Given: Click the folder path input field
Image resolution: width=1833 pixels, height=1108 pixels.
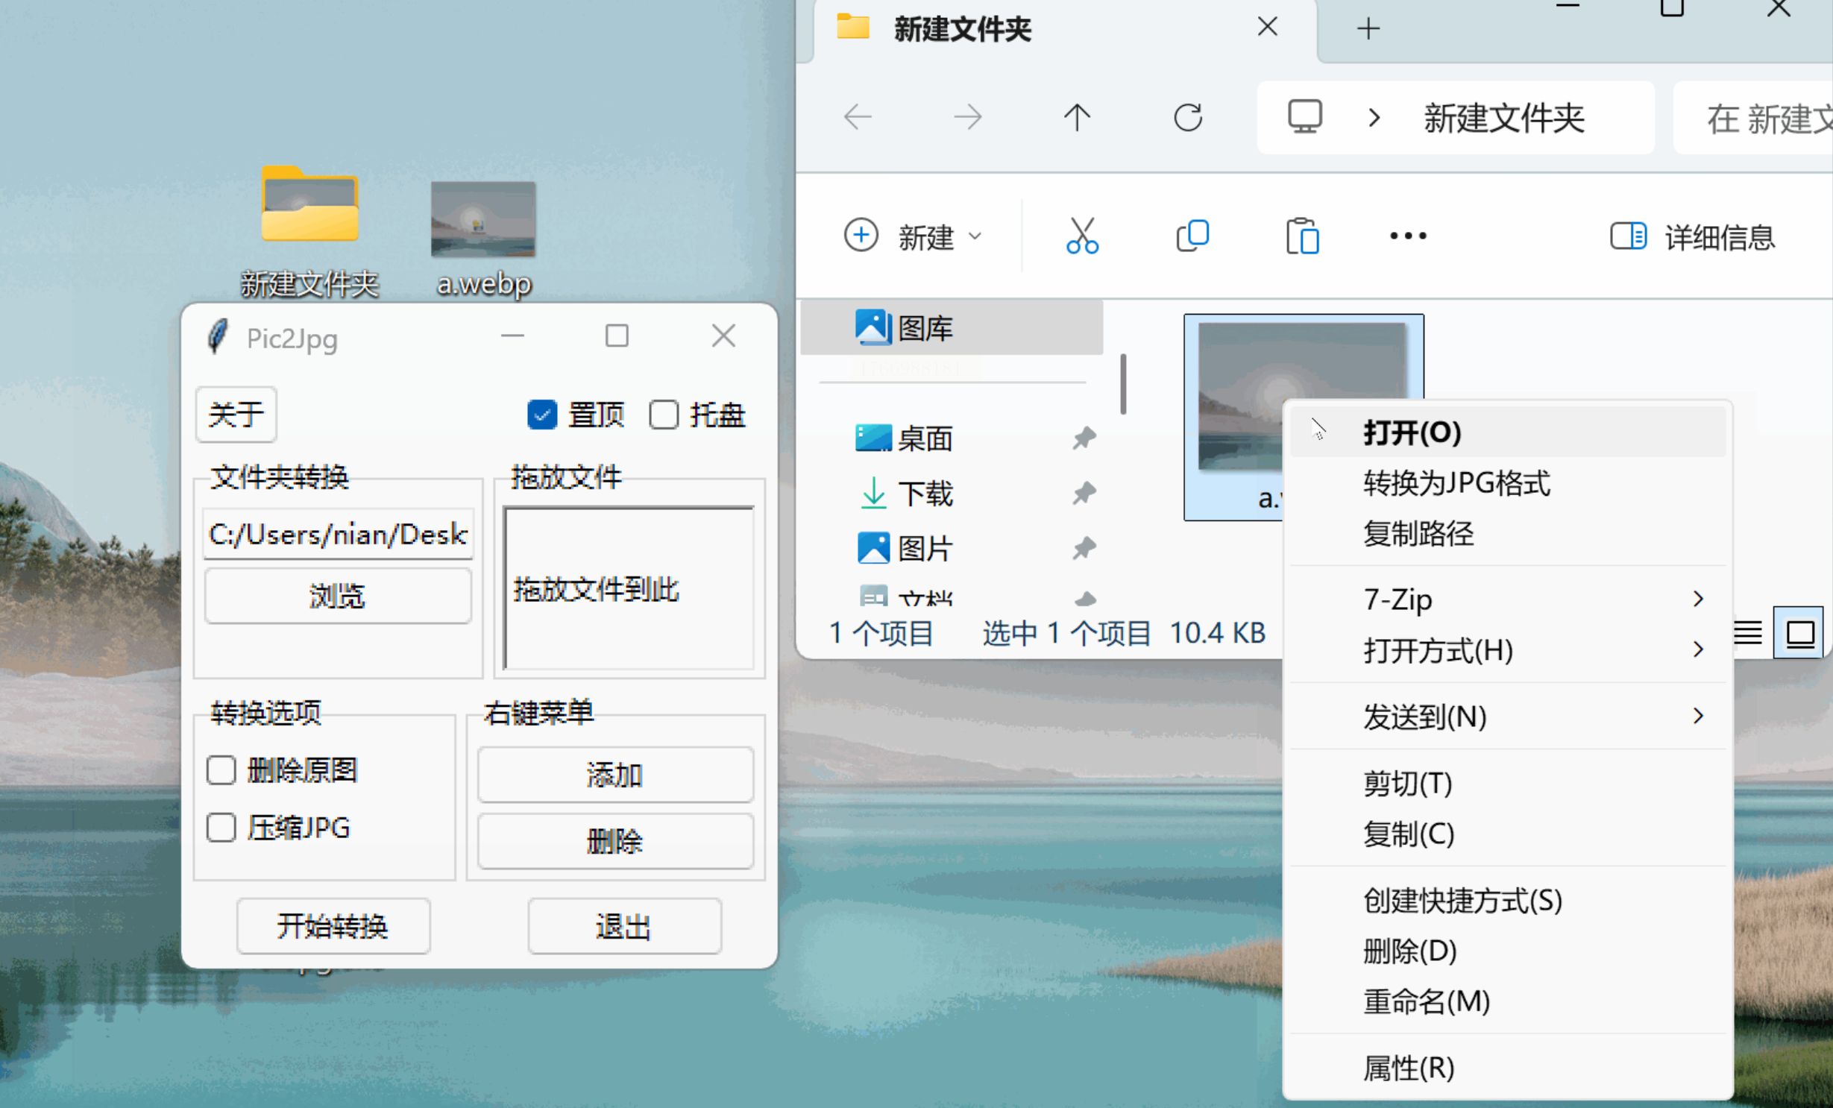Looking at the screenshot, I should coord(338,534).
